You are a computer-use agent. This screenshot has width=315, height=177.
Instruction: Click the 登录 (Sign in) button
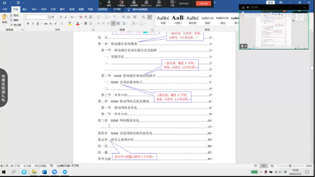coord(270,3)
